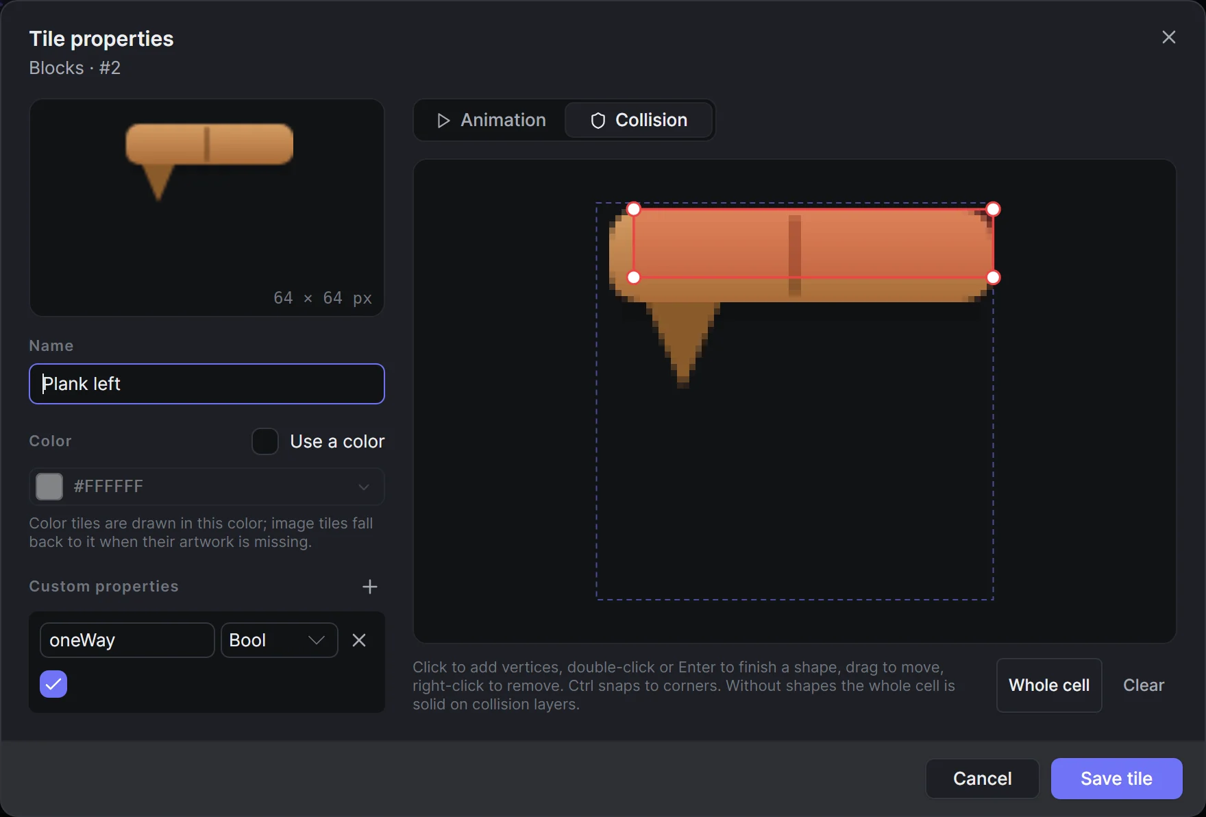Add a new custom property
Viewport: 1206px width, 817px height.
point(370,587)
